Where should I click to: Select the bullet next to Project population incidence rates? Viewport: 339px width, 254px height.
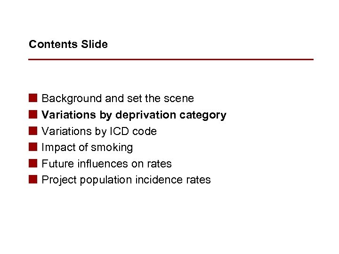point(32,180)
